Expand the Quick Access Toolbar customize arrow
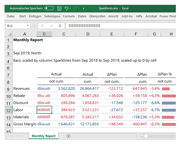This screenshot has width=181, height=144. click(x=84, y=8)
